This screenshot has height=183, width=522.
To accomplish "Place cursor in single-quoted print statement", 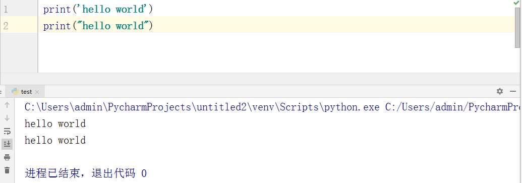I will pyautogui.click(x=98, y=9).
